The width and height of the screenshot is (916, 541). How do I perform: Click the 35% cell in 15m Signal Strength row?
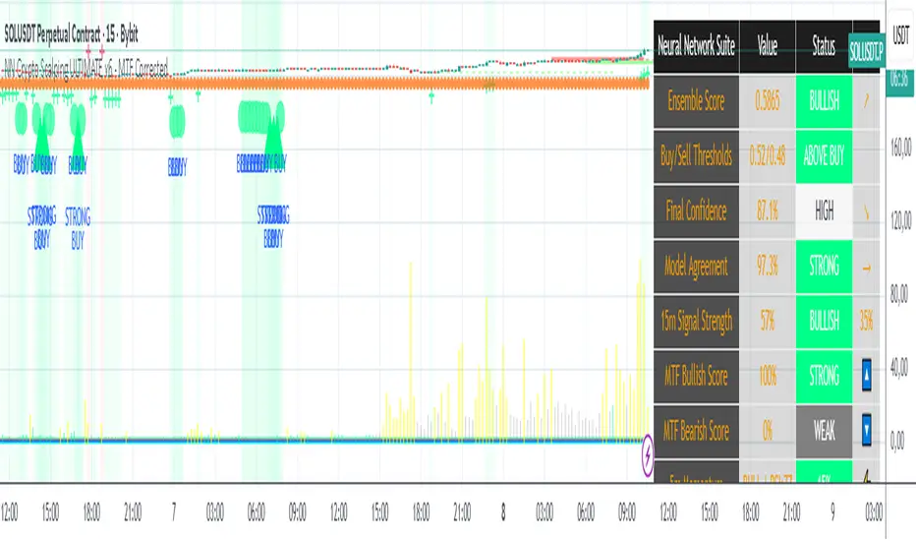(x=866, y=322)
